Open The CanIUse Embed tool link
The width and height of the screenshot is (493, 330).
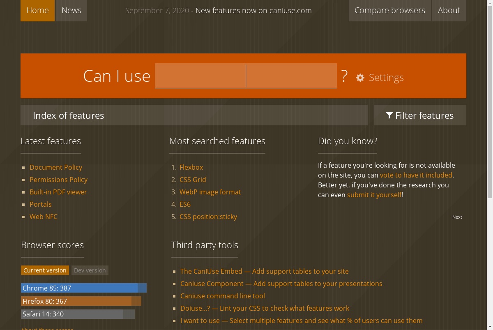click(x=265, y=271)
